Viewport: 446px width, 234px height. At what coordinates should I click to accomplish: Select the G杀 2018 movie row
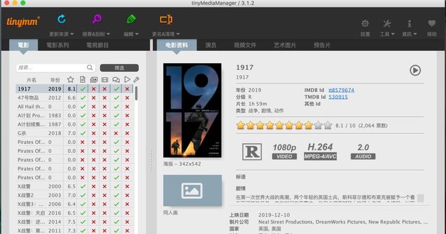[x=74, y=133]
